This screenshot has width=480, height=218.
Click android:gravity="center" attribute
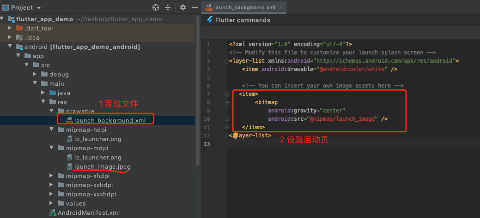click(x=307, y=110)
